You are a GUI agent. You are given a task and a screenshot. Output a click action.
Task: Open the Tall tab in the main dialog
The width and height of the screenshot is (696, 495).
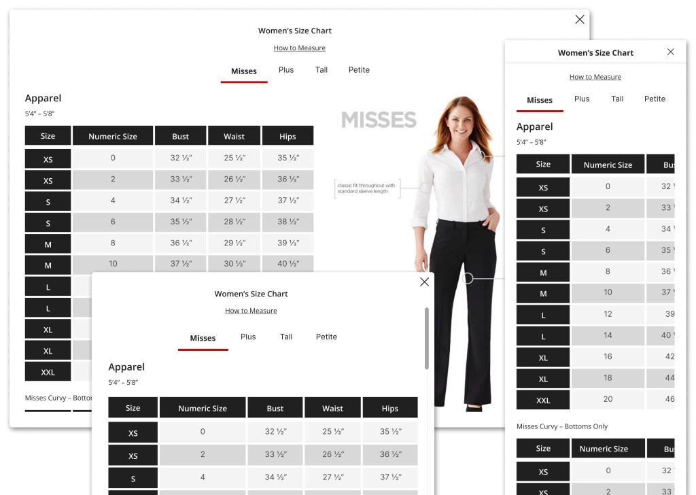tap(321, 69)
